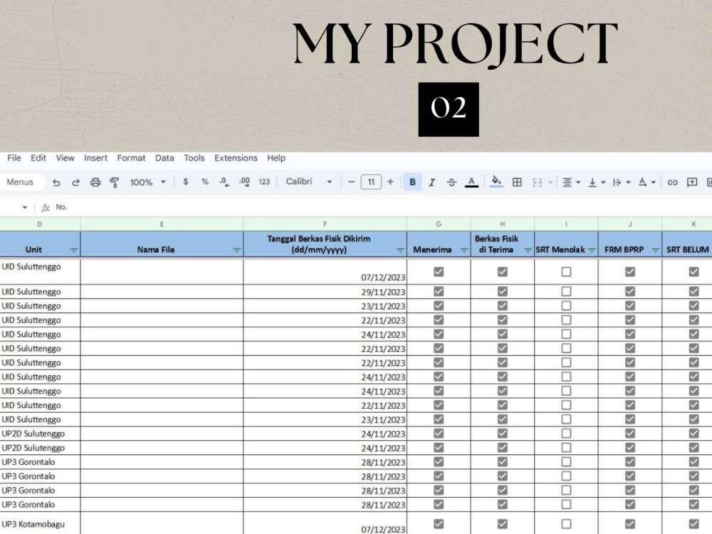The height and width of the screenshot is (534, 712).
Task: Open the Format menu
Action: (x=131, y=158)
